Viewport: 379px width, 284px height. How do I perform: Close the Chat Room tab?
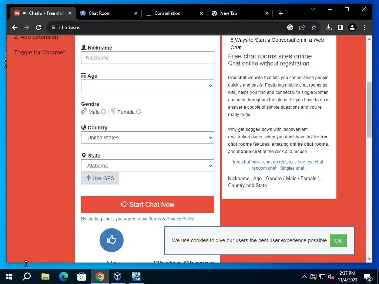[135, 13]
